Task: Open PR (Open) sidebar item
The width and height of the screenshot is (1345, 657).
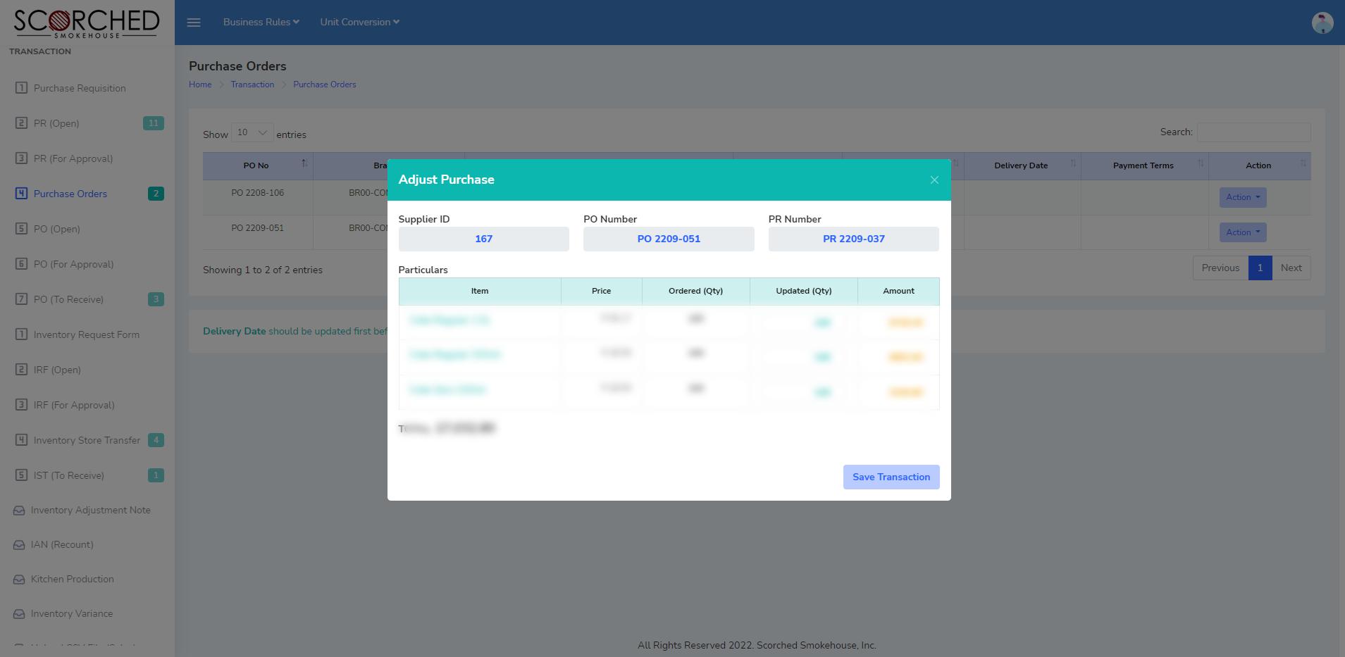Action: click(56, 123)
